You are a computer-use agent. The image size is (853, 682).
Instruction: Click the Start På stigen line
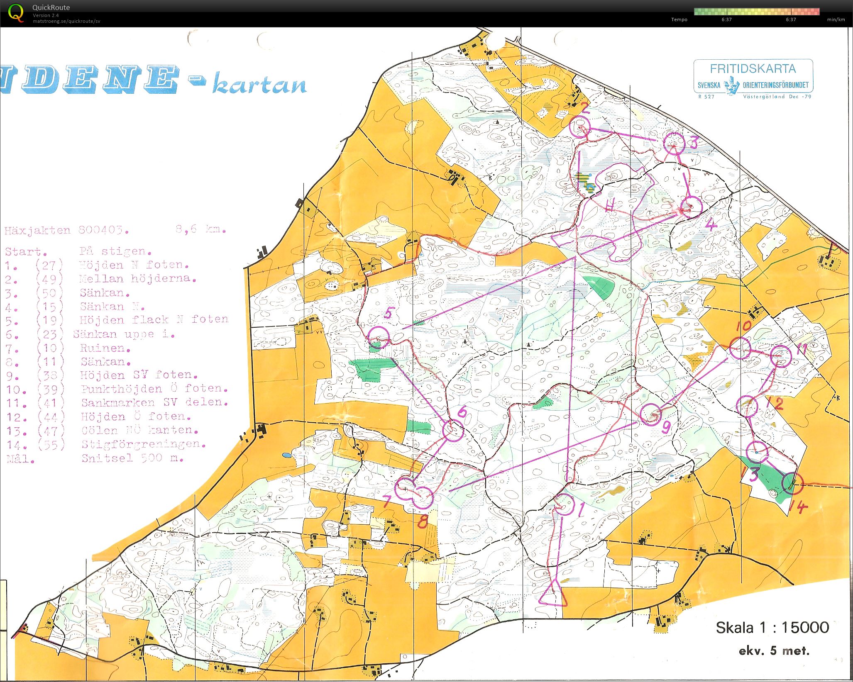[x=78, y=251]
